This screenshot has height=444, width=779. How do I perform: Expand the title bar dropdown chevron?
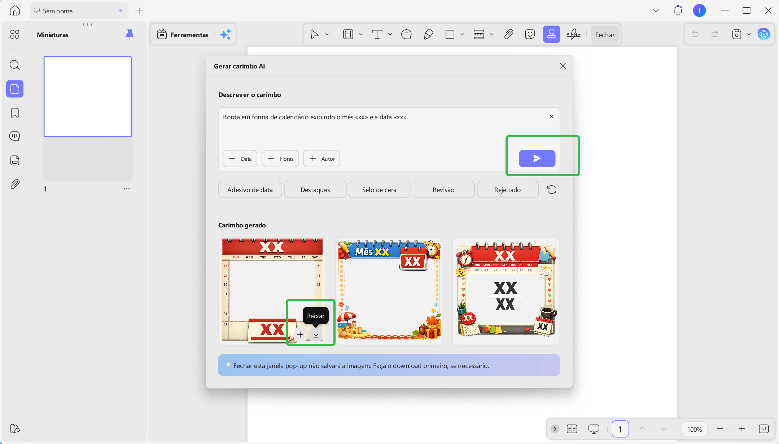point(656,11)
